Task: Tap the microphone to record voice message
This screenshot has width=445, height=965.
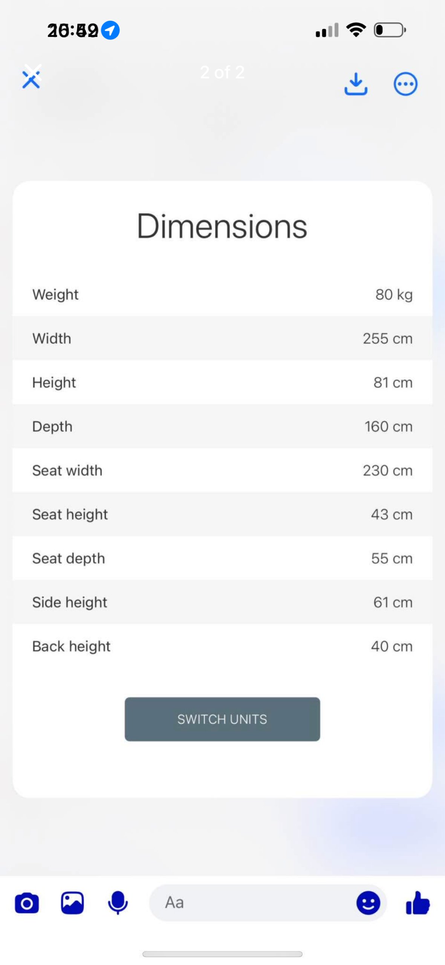Action: [x=118, y=903]
